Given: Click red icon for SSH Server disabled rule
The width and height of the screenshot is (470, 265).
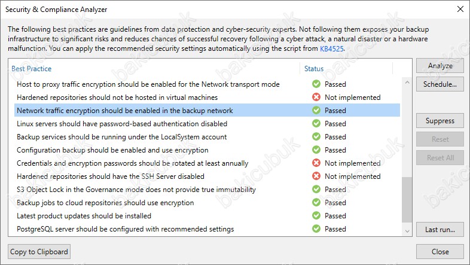Looking at the screenshot, I should pyautogui.click(x=316, y=176).
